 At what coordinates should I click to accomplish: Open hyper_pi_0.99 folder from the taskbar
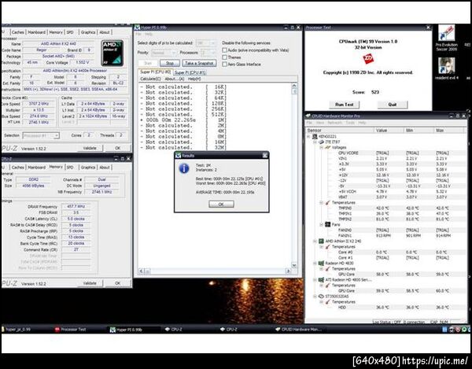pyautogui.click(x=17, y=330)
